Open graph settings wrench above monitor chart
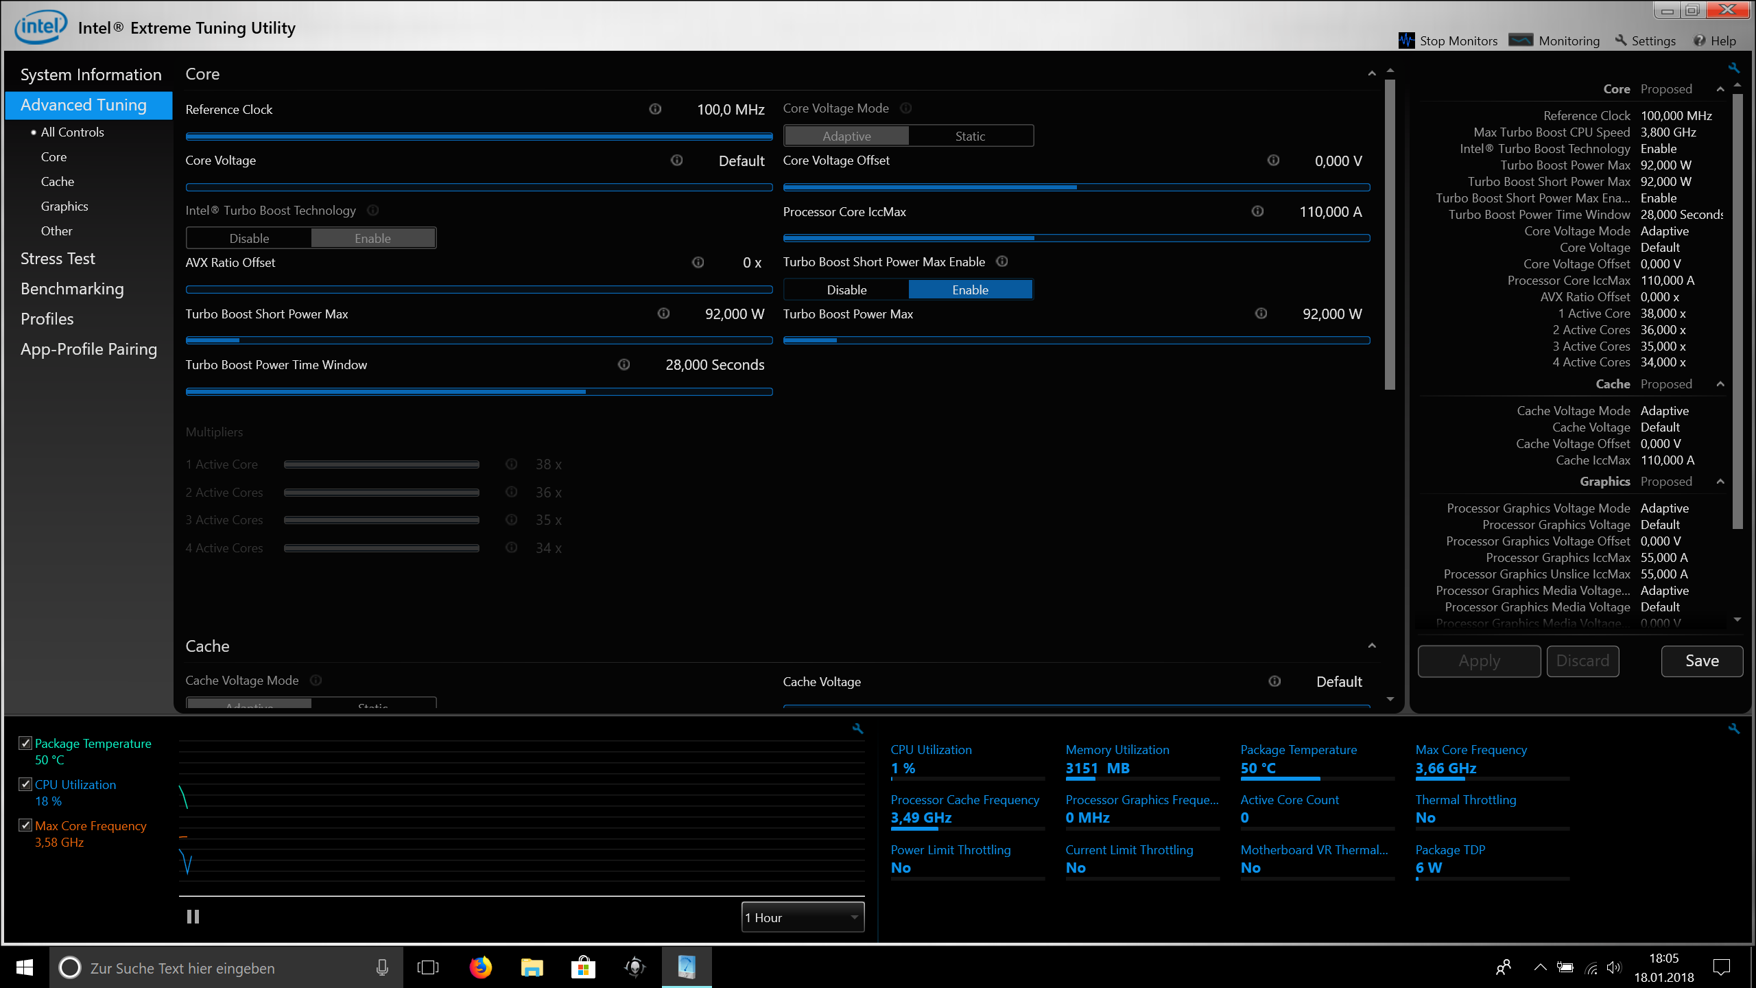The image size is (1756, 988). click(x=857, y=729)
